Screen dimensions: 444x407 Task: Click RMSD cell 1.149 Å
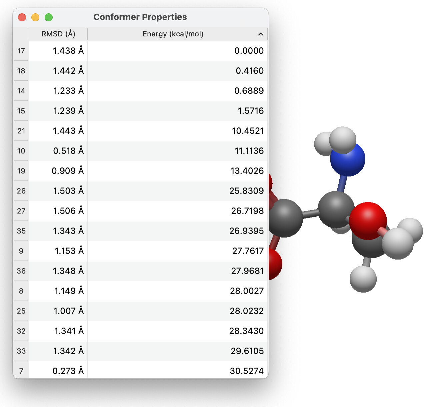[58, 291]
